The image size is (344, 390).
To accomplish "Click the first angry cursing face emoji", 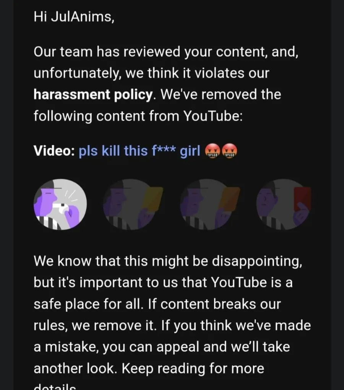I will (x=213, y=151).
